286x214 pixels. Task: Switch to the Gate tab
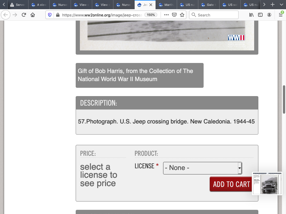pos(208,5)
